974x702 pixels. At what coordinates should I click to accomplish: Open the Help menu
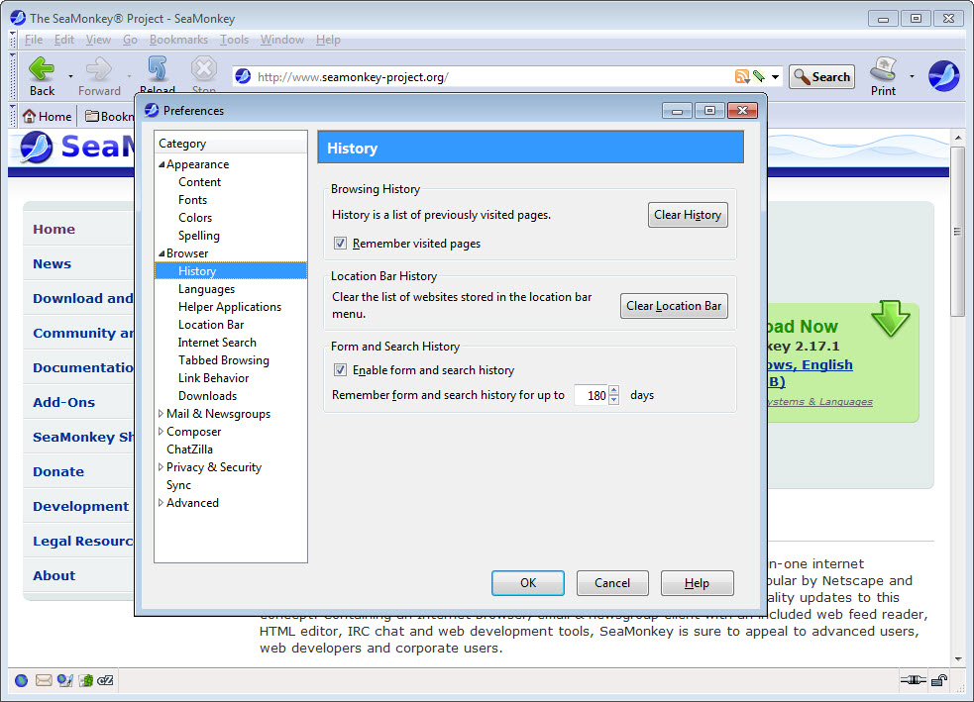click(328, 40)
